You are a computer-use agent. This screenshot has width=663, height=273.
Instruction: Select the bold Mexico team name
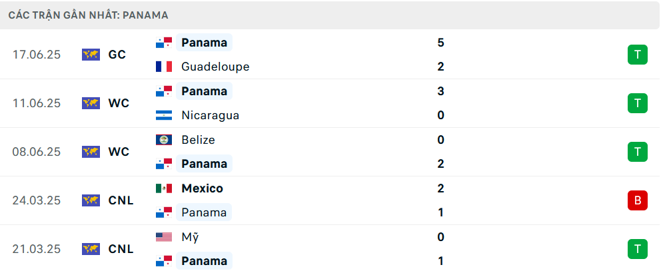tap(202, 188)
